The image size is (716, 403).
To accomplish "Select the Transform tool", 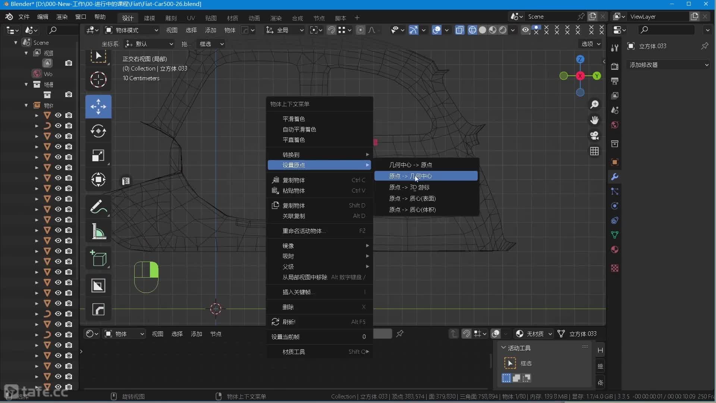I will point(98,179).
